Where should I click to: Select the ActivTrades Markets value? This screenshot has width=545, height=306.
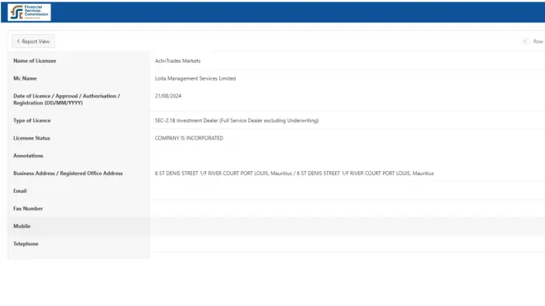[178, 60]
